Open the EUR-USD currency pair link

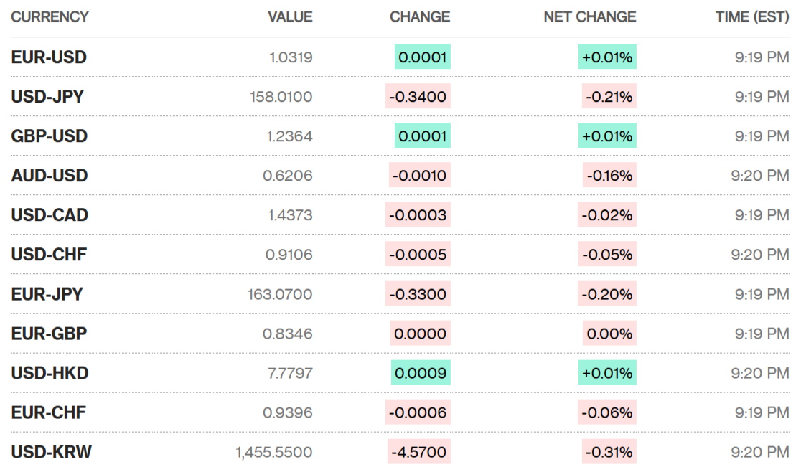click(49, 57)
